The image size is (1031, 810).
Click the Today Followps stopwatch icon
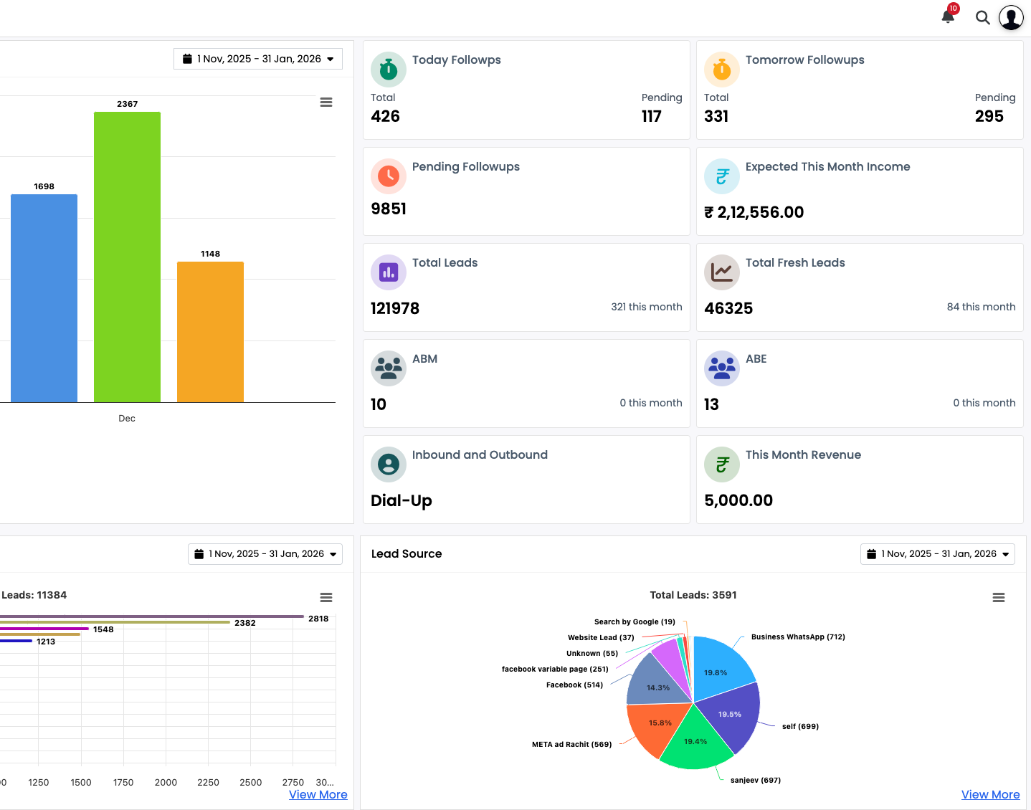pyautogui.click(x=388, y=70)
